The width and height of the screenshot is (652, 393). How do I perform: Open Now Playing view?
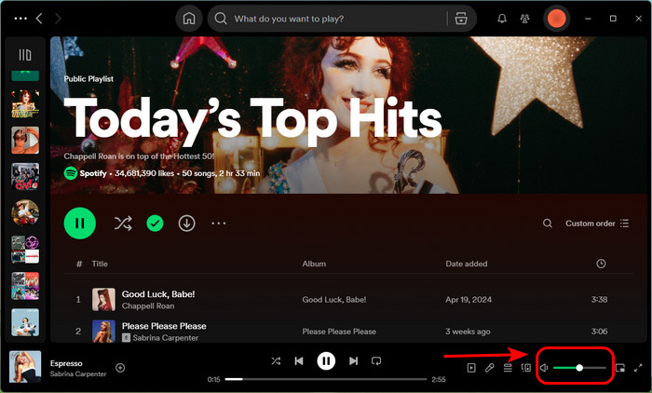point(471,368)
